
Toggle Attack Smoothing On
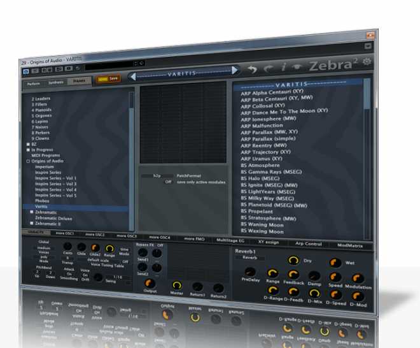(69, 274)
